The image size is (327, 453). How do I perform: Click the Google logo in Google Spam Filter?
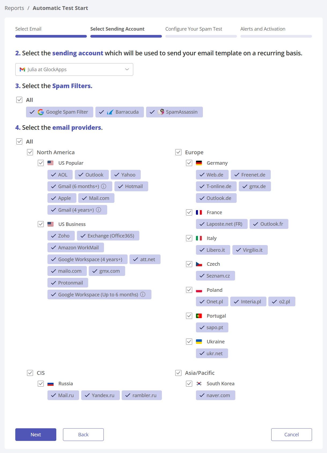pos(41,112)
